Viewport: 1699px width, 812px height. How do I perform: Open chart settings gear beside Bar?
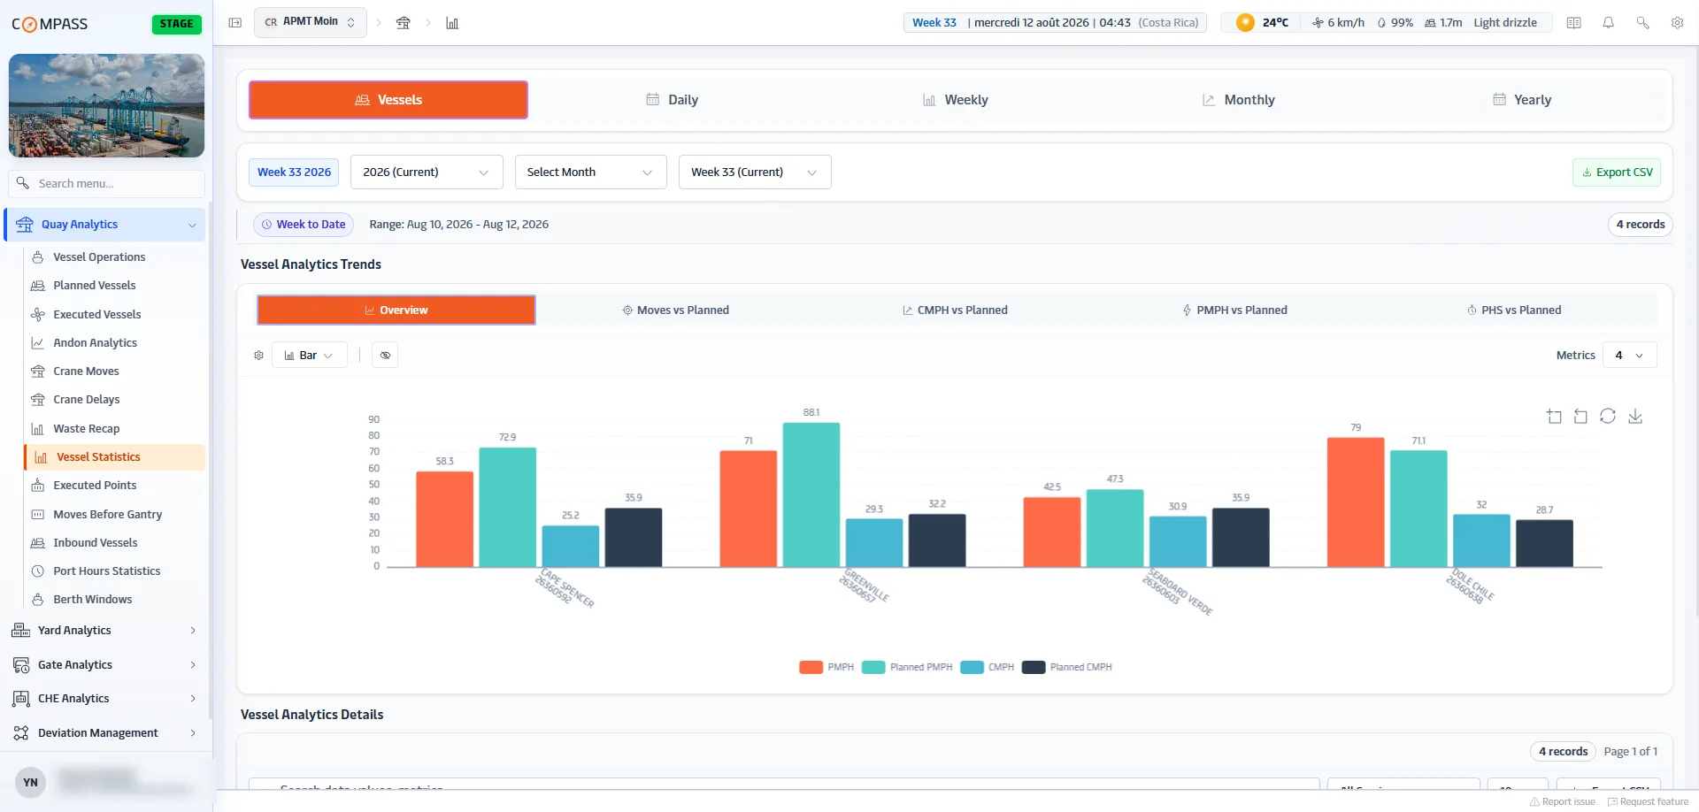[258, 356]
